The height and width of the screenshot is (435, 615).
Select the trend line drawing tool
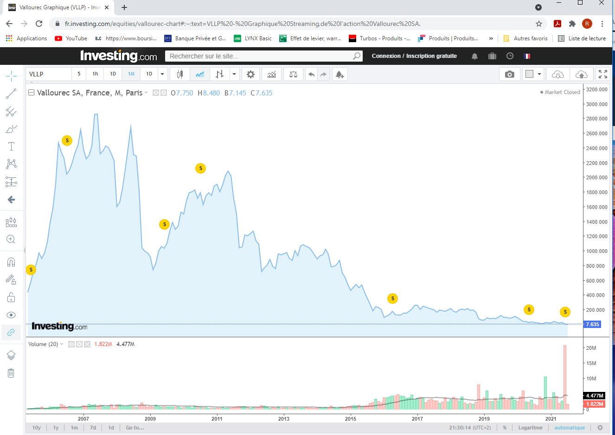[x=11, y=94]
